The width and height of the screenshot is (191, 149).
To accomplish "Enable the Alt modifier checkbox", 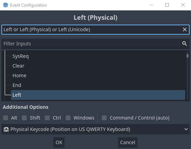I will click(6, 118).
